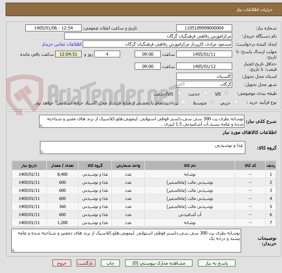Image resolution: width=282 pixels, height=273 pixels.
Task: Select نوشیدنی مالت name in row 2
Action: coord(190,183)
